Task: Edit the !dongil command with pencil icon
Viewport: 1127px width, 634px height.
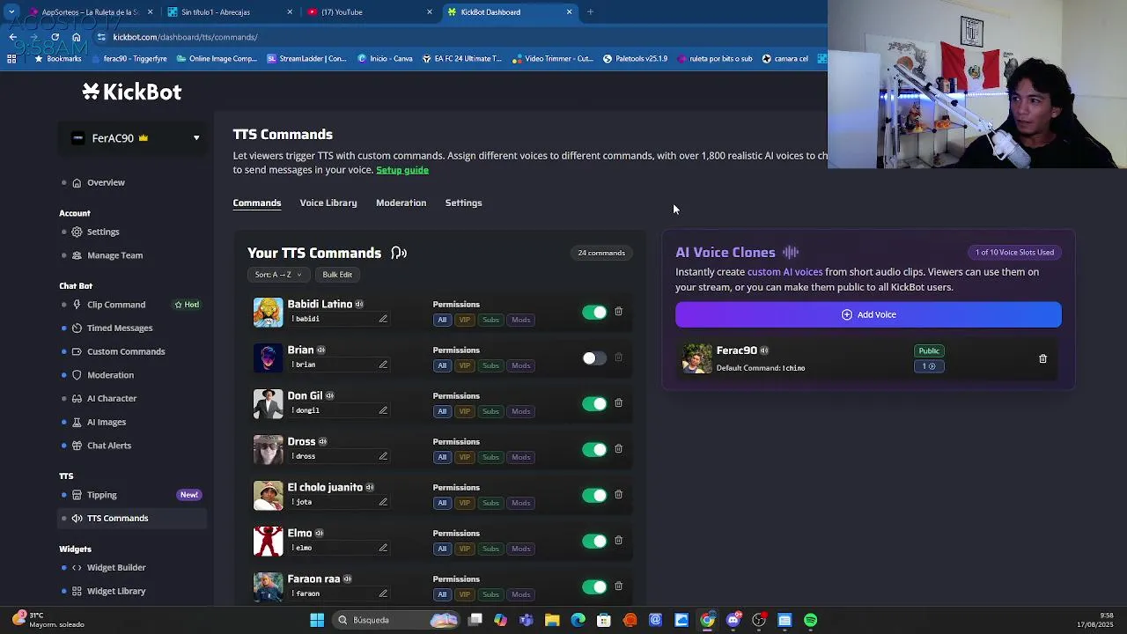Action: [383, 410]
